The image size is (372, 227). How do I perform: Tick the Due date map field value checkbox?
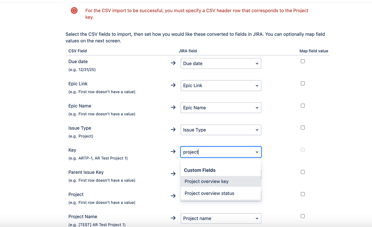tap(303, 61)
